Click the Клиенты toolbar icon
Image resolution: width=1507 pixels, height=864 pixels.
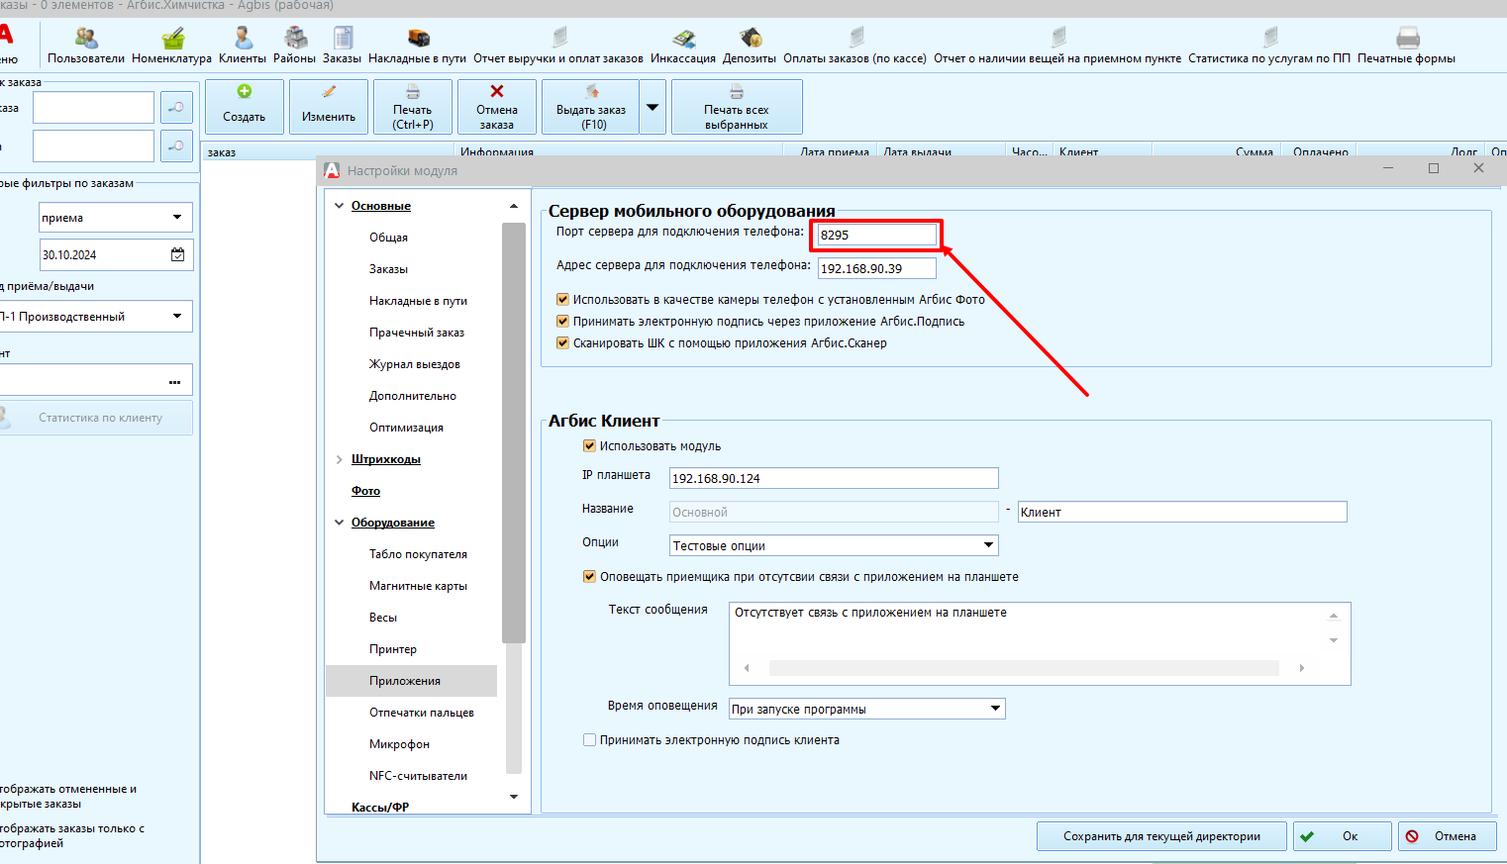(x=243, y=40)
